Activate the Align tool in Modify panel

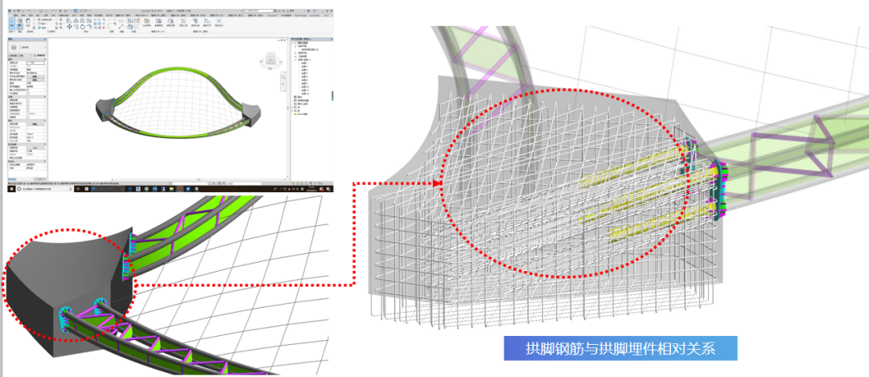click(68, 20)
